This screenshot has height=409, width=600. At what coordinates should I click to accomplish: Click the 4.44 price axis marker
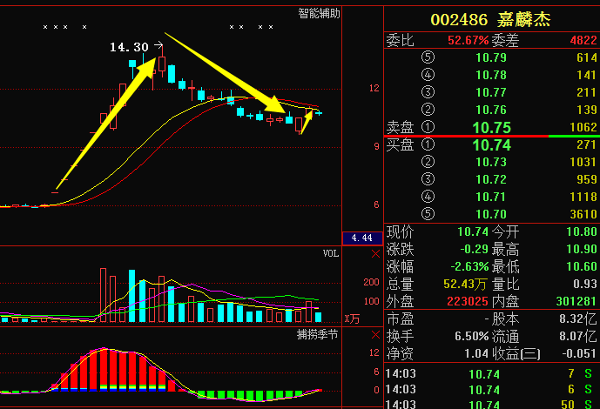click(x=362, y=238)
